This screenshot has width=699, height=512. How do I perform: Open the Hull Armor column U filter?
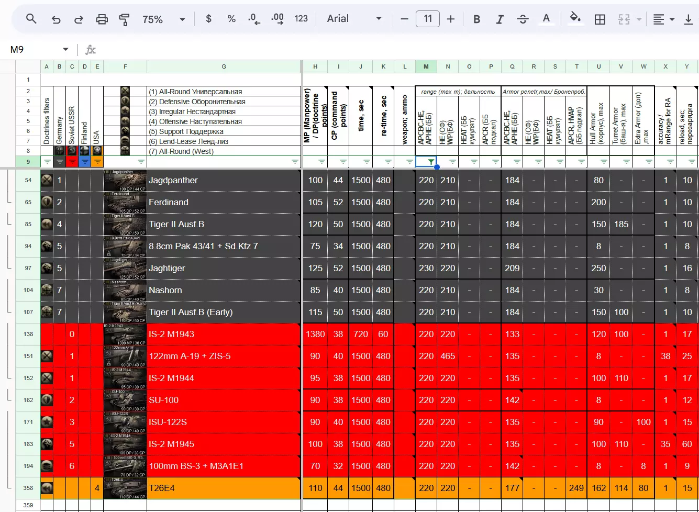(x=604, y=162)
